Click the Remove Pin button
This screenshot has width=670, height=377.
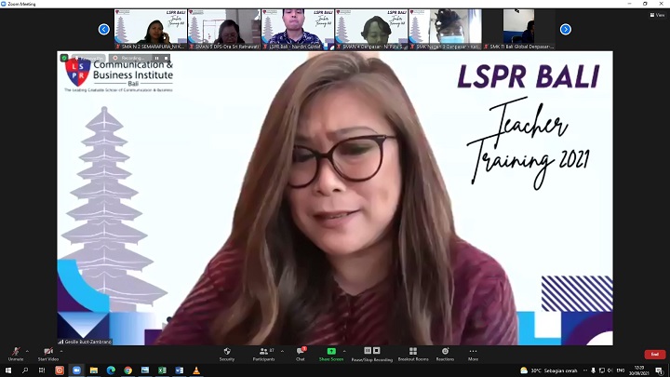(x=88, y=58)
